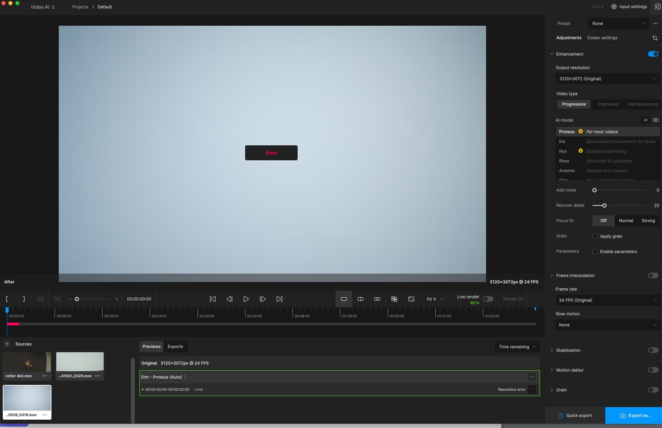Viewport: 662px width, 428px height.
Task: Open the Output resolution dropdown
Action: tap(607, 79)
